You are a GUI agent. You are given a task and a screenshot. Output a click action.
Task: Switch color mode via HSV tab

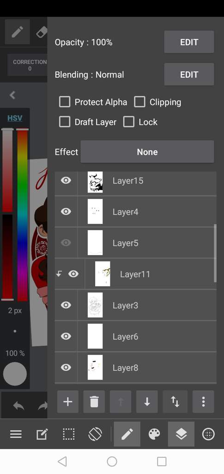pyautogui.click(x=15, y=118)
